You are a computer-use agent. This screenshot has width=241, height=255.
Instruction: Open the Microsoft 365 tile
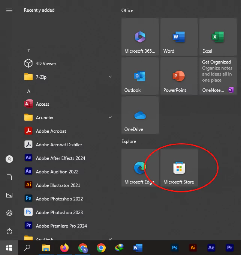[140, 37]
